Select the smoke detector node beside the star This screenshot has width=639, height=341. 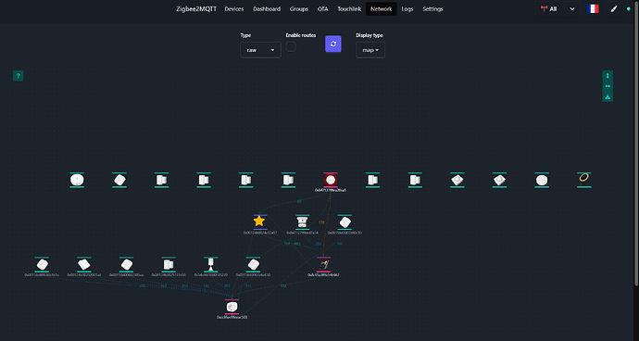(302, 221)
